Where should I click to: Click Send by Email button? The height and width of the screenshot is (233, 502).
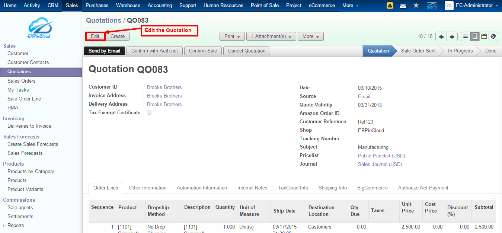(104, 51)
